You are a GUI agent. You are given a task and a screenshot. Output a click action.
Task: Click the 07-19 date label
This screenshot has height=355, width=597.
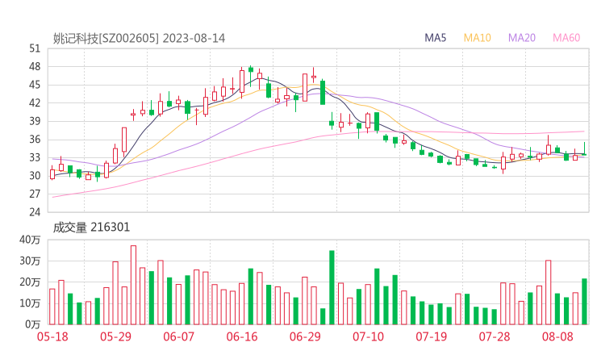pos(431,336)
